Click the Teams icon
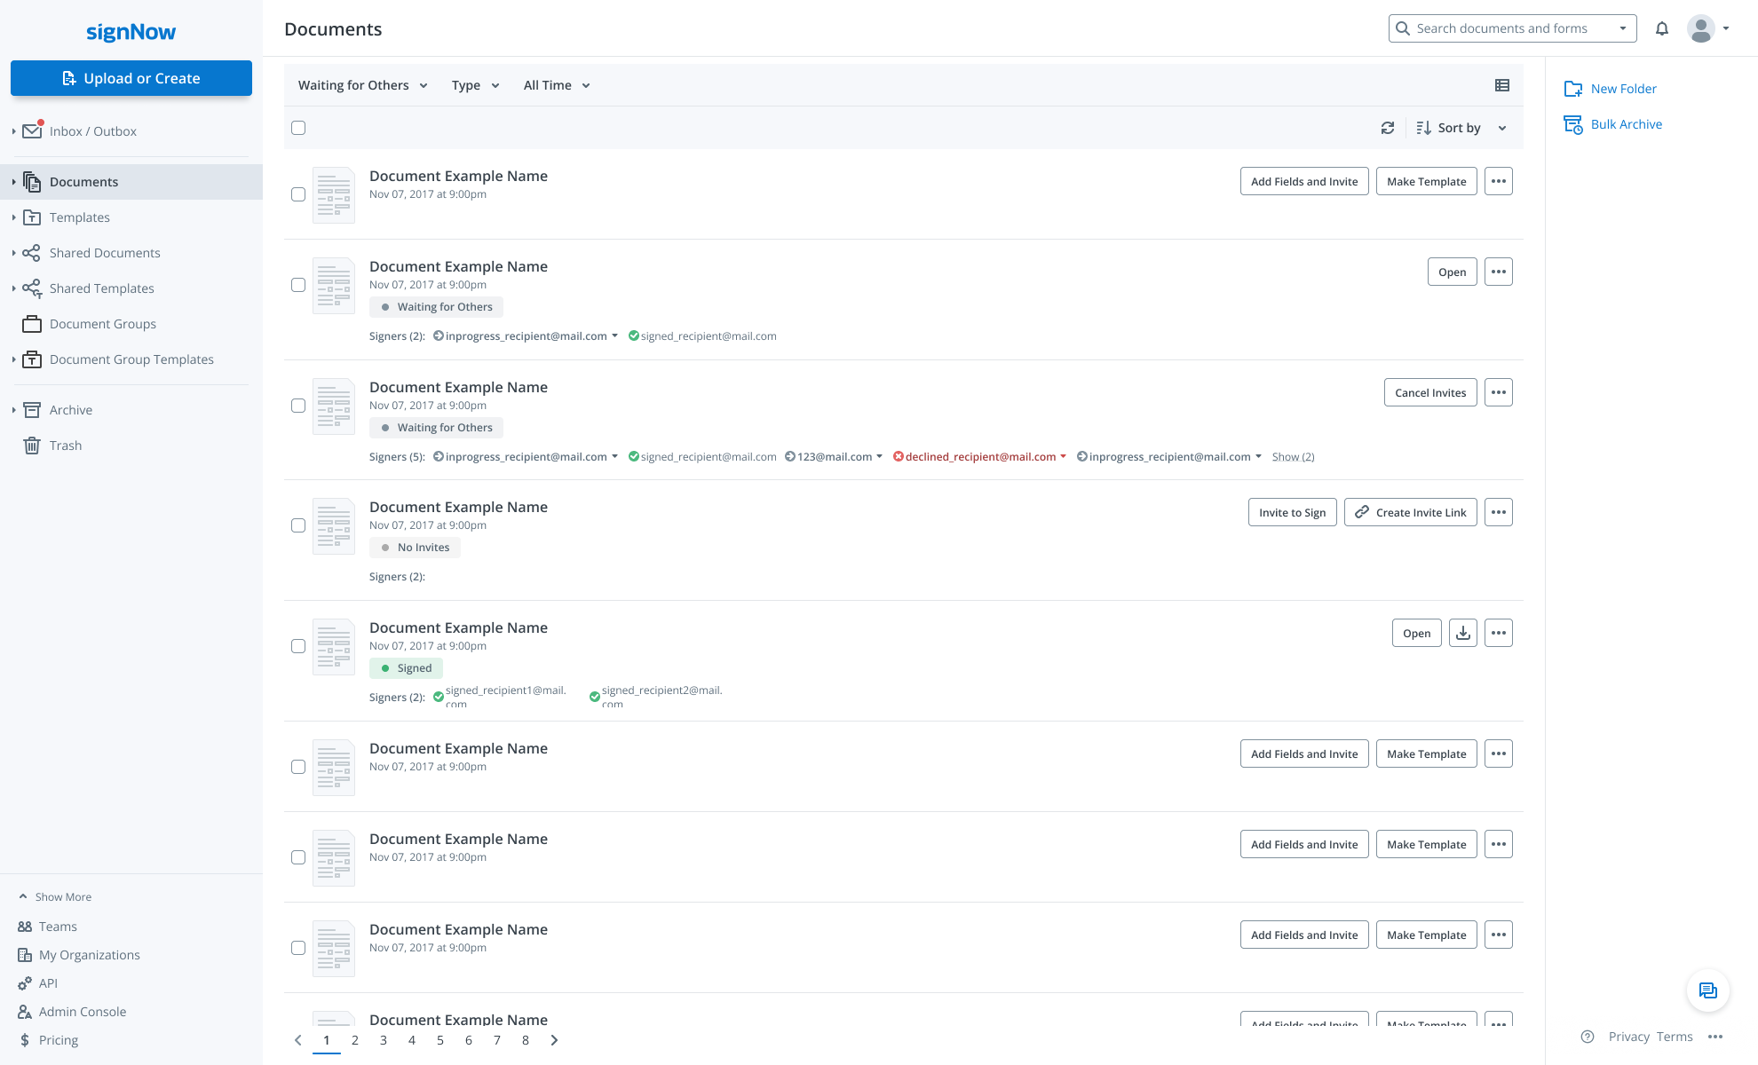The width and height of the screenshot is (1758, 1065). [x=25, y=927]
